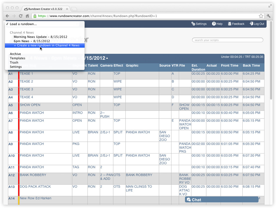This screenshot has width=276, height=208.
Task: Select Morning News Update rundown
Action: pos(40,37)
